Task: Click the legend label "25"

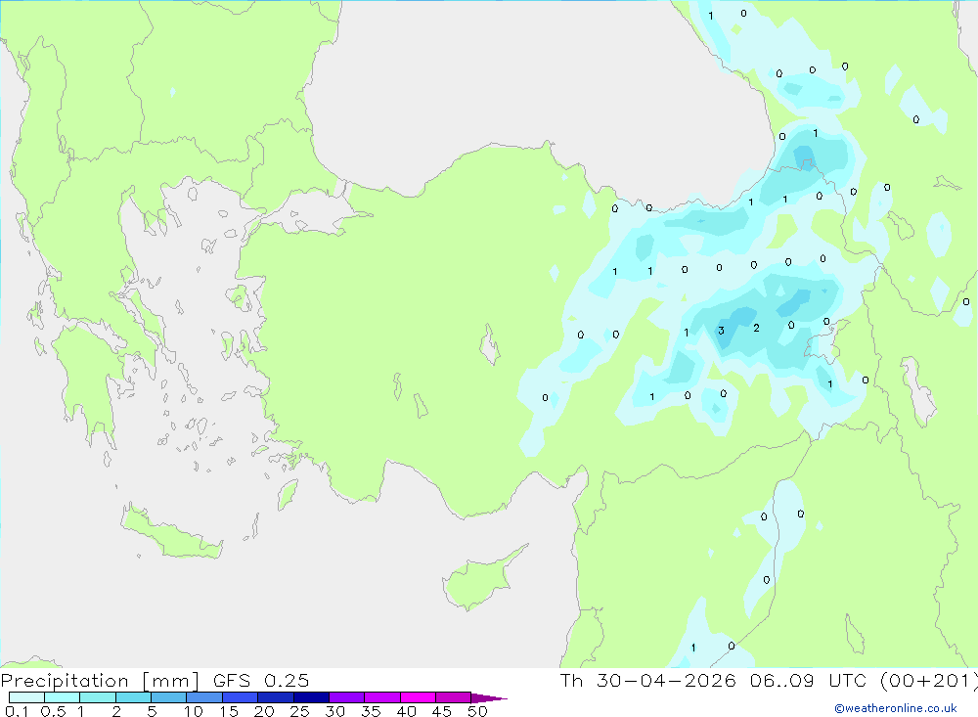Action: 300,711
